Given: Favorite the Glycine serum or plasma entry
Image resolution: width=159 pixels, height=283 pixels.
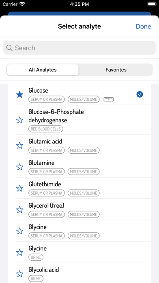Looking at the screenshot, I should 19,231.
